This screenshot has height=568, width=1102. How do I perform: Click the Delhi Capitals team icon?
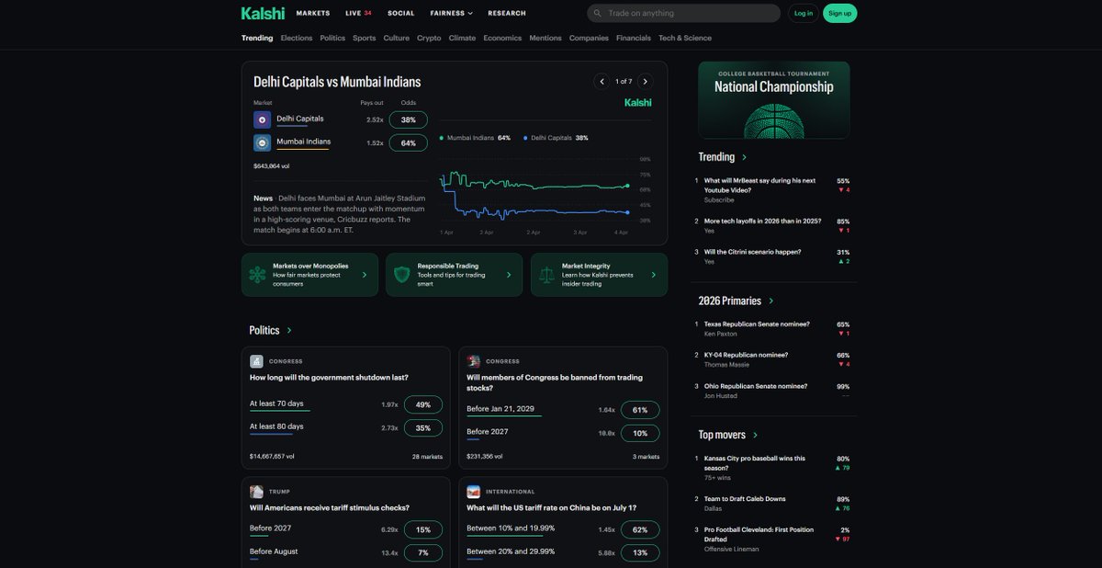(x=263, y=119)
